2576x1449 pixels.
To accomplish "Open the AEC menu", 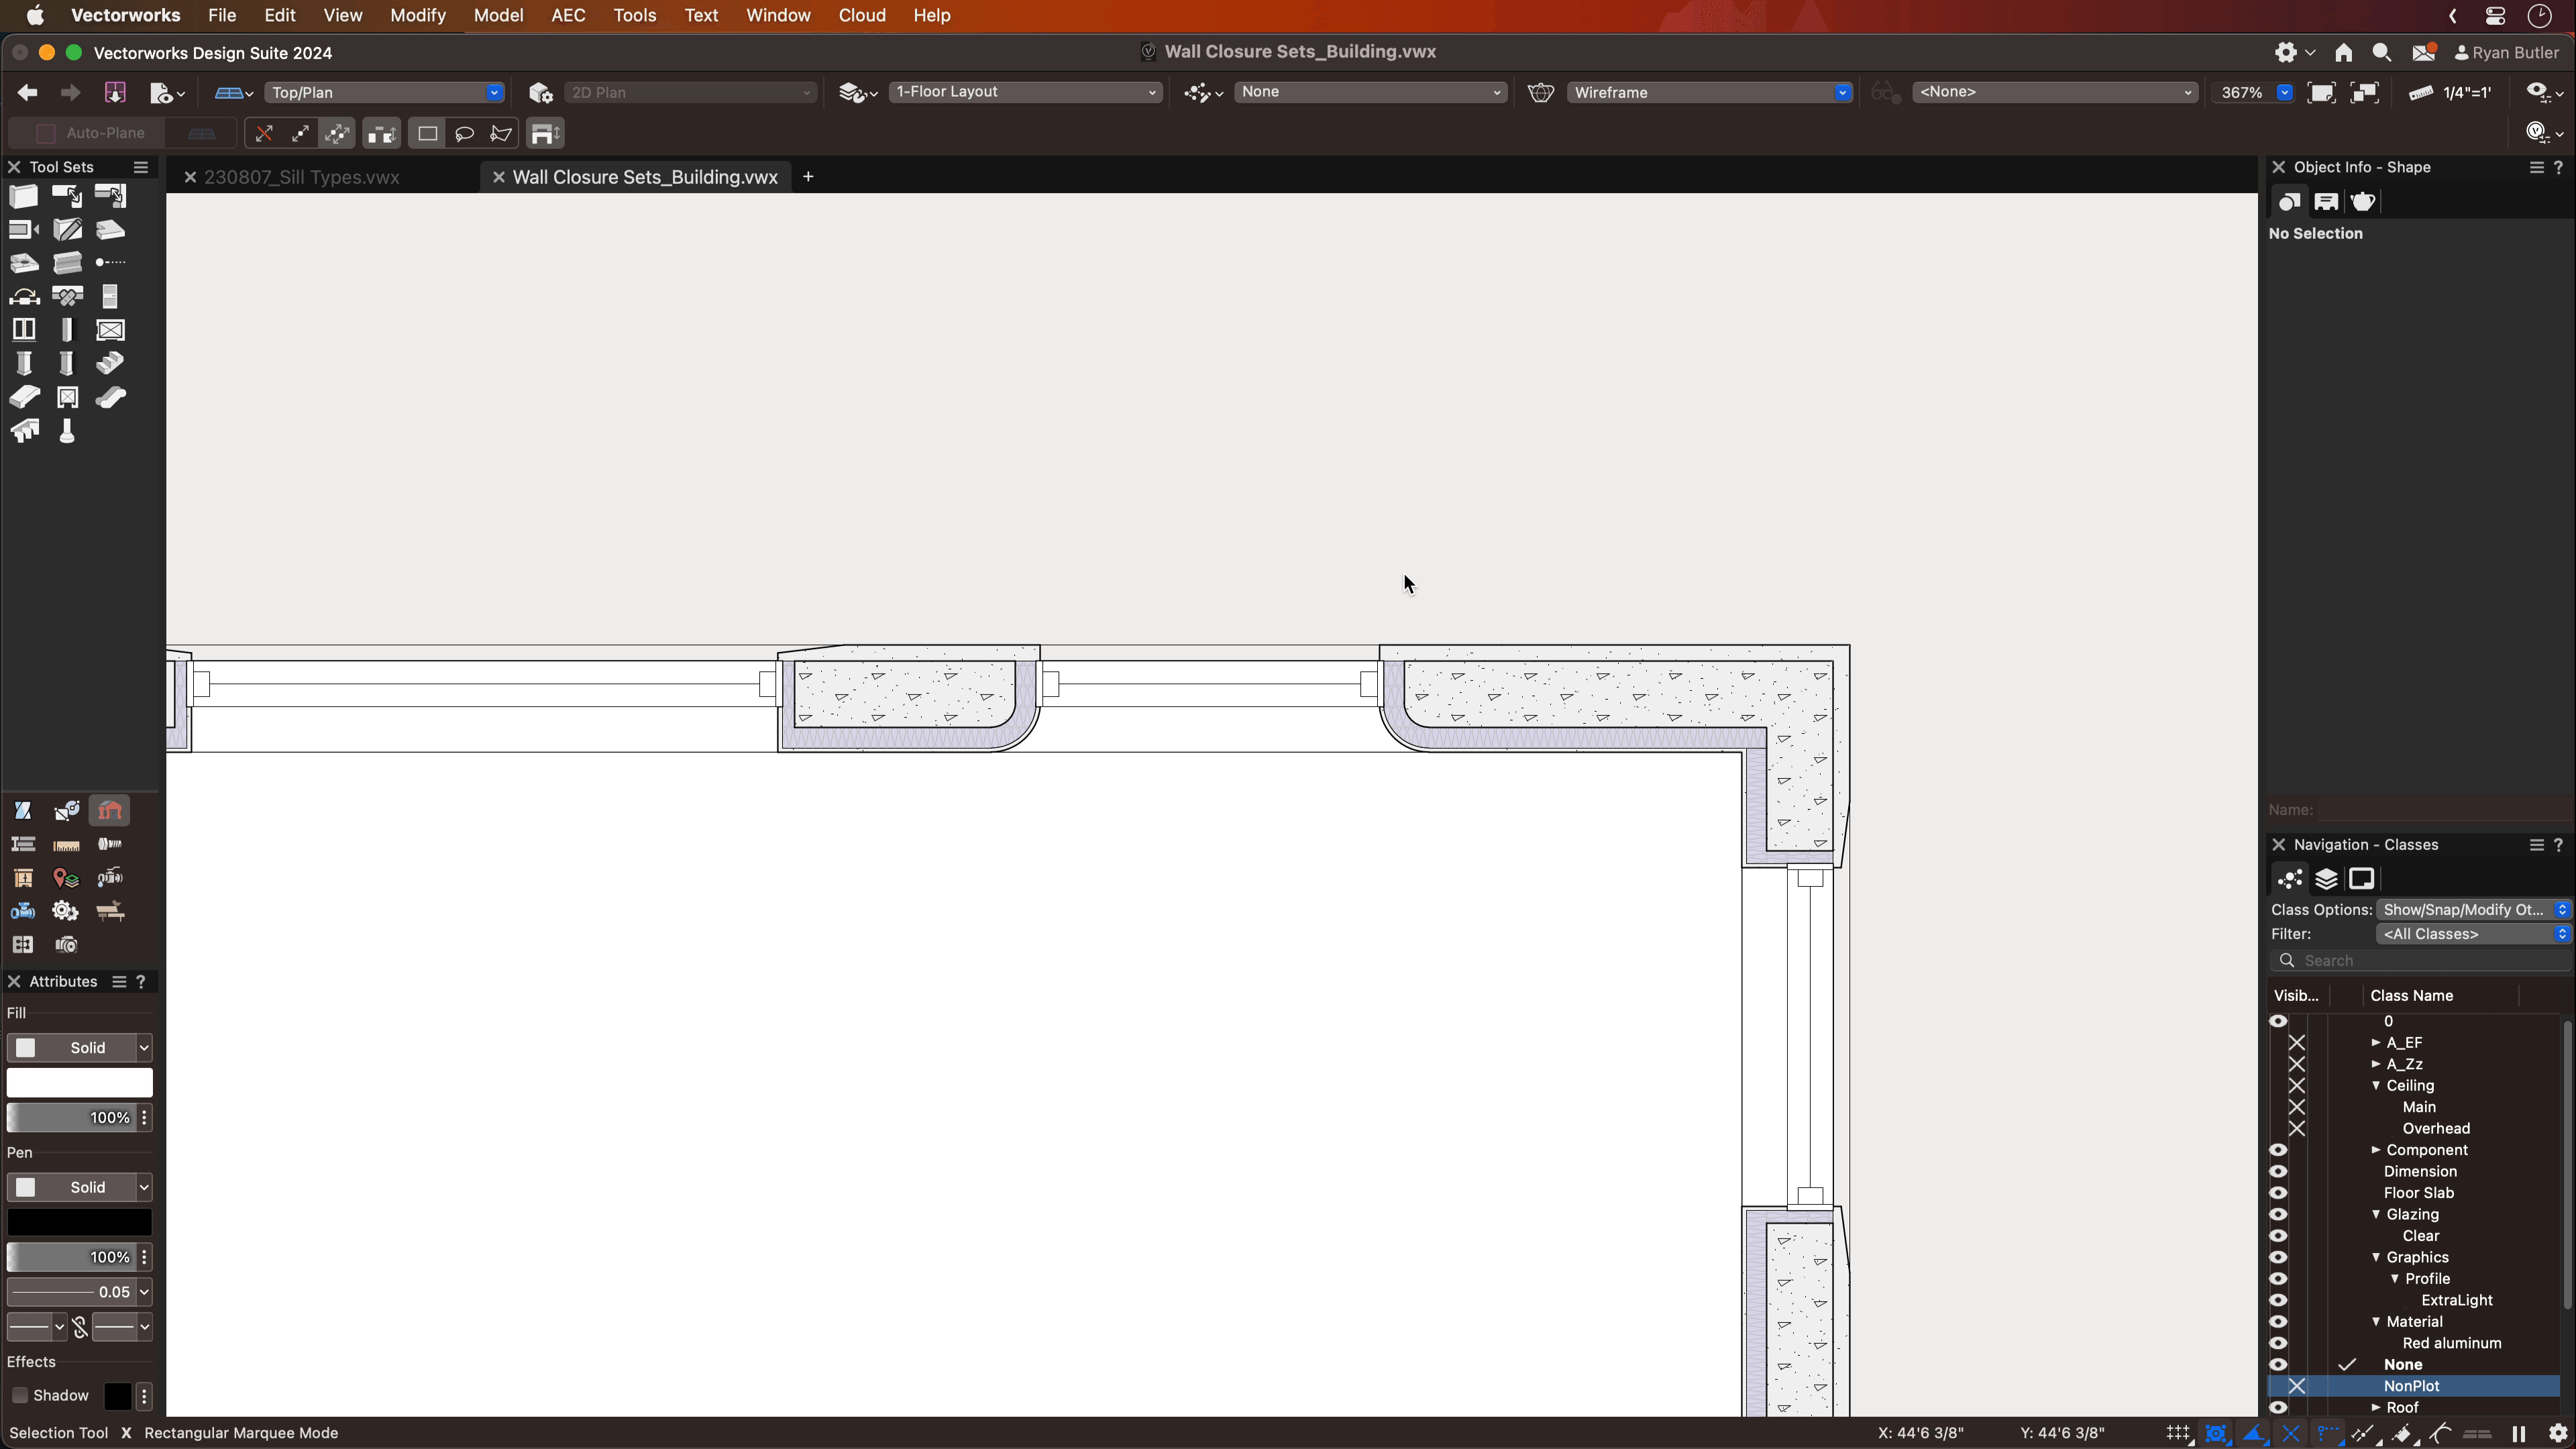I will click(x=568, y=15).
